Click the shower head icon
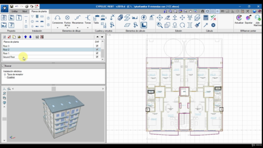 (x=152, y=17)
